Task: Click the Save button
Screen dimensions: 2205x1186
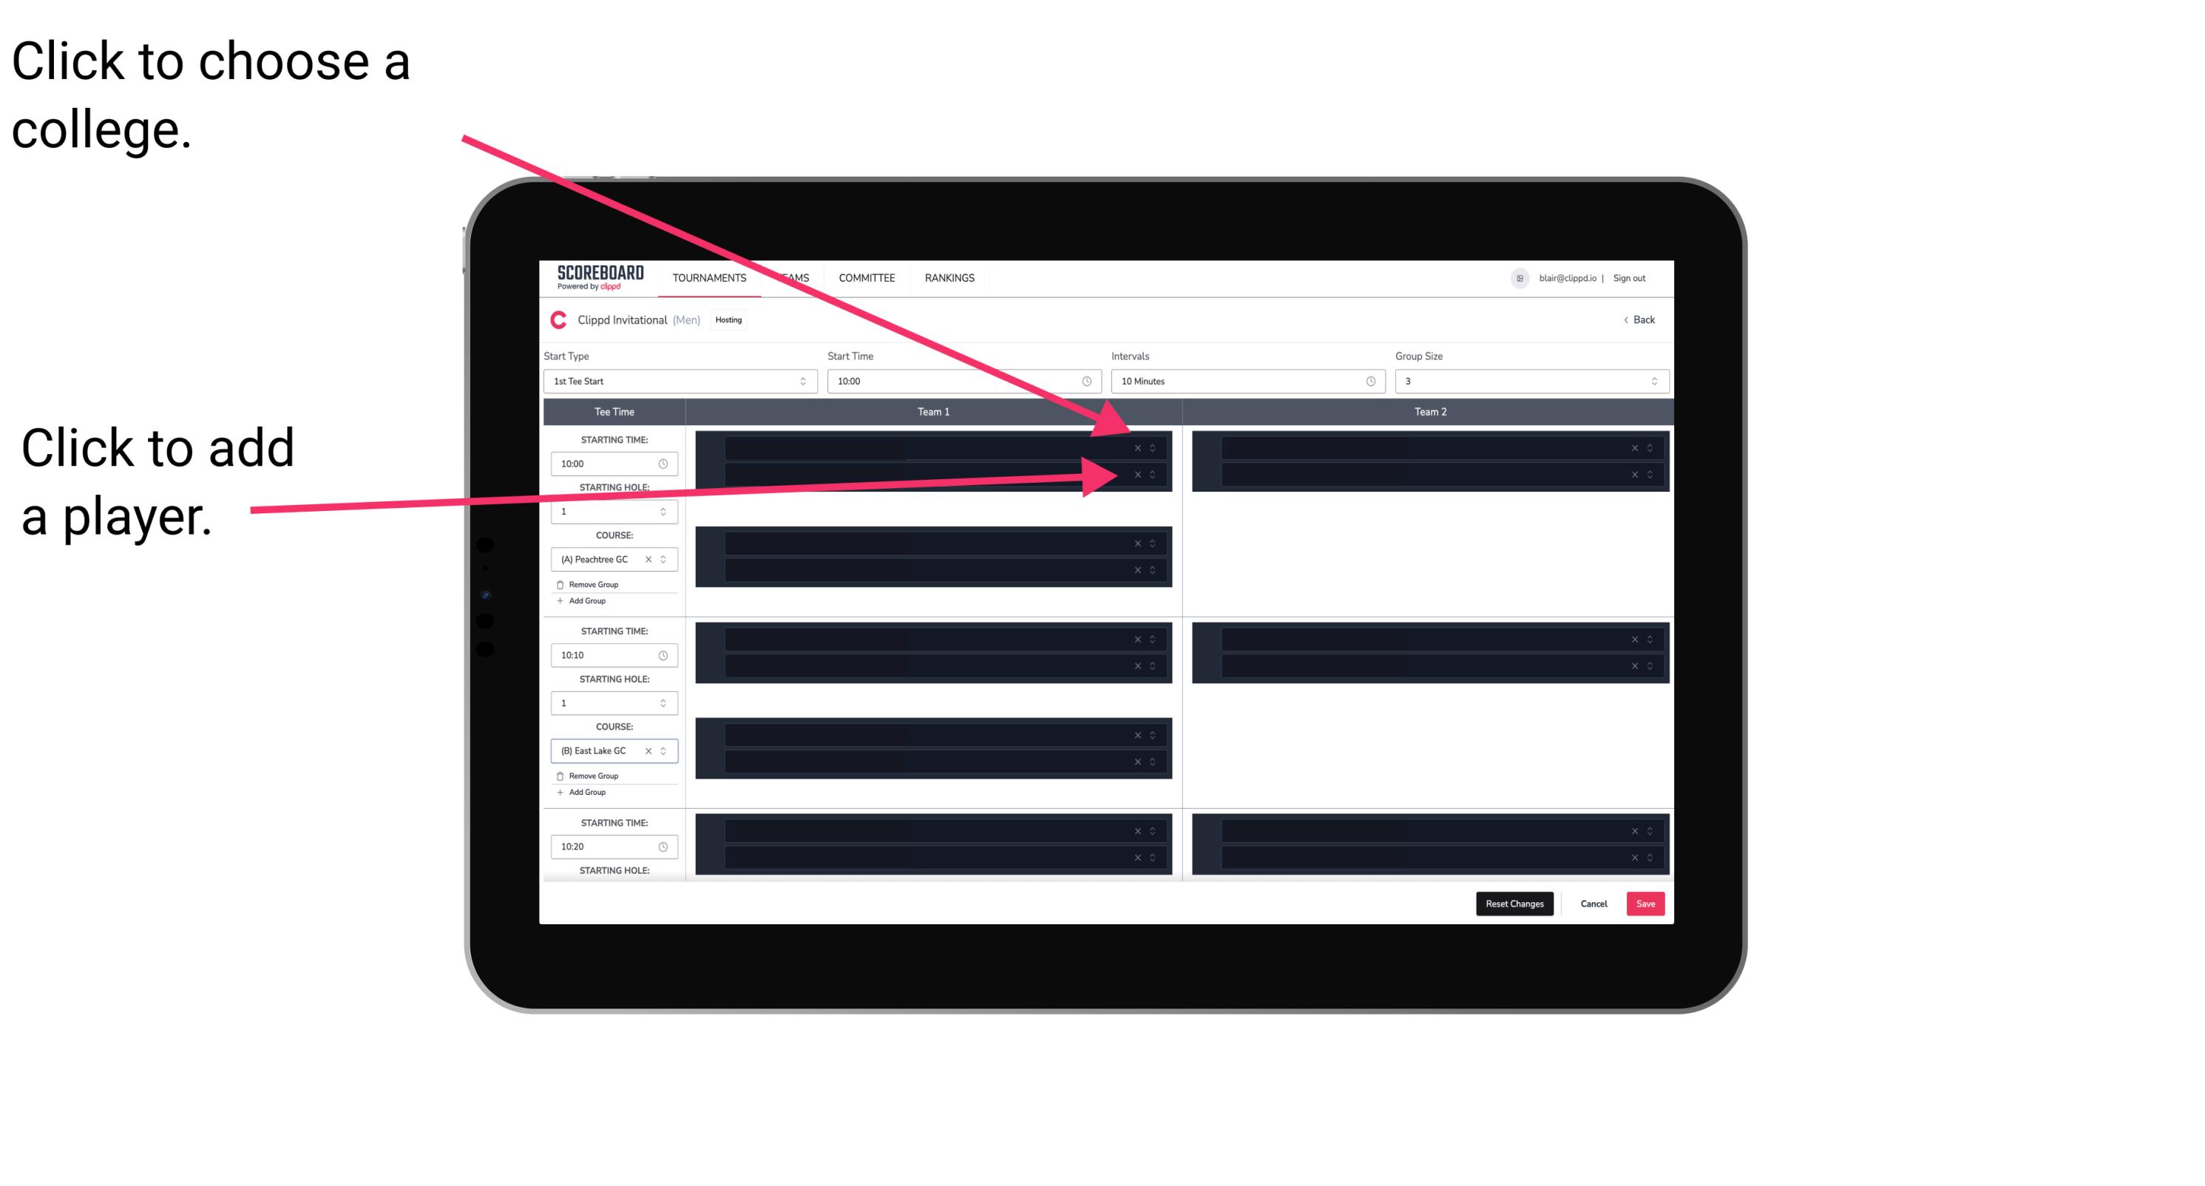Action: [1645, 903]
